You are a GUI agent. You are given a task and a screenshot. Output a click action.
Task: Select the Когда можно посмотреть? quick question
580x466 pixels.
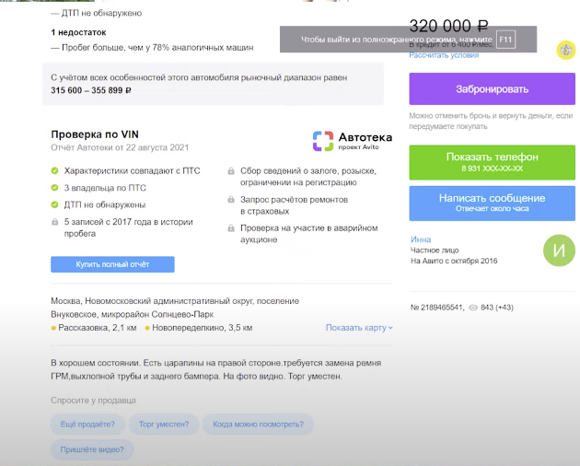pyautogui.click(x=258, y=425)
